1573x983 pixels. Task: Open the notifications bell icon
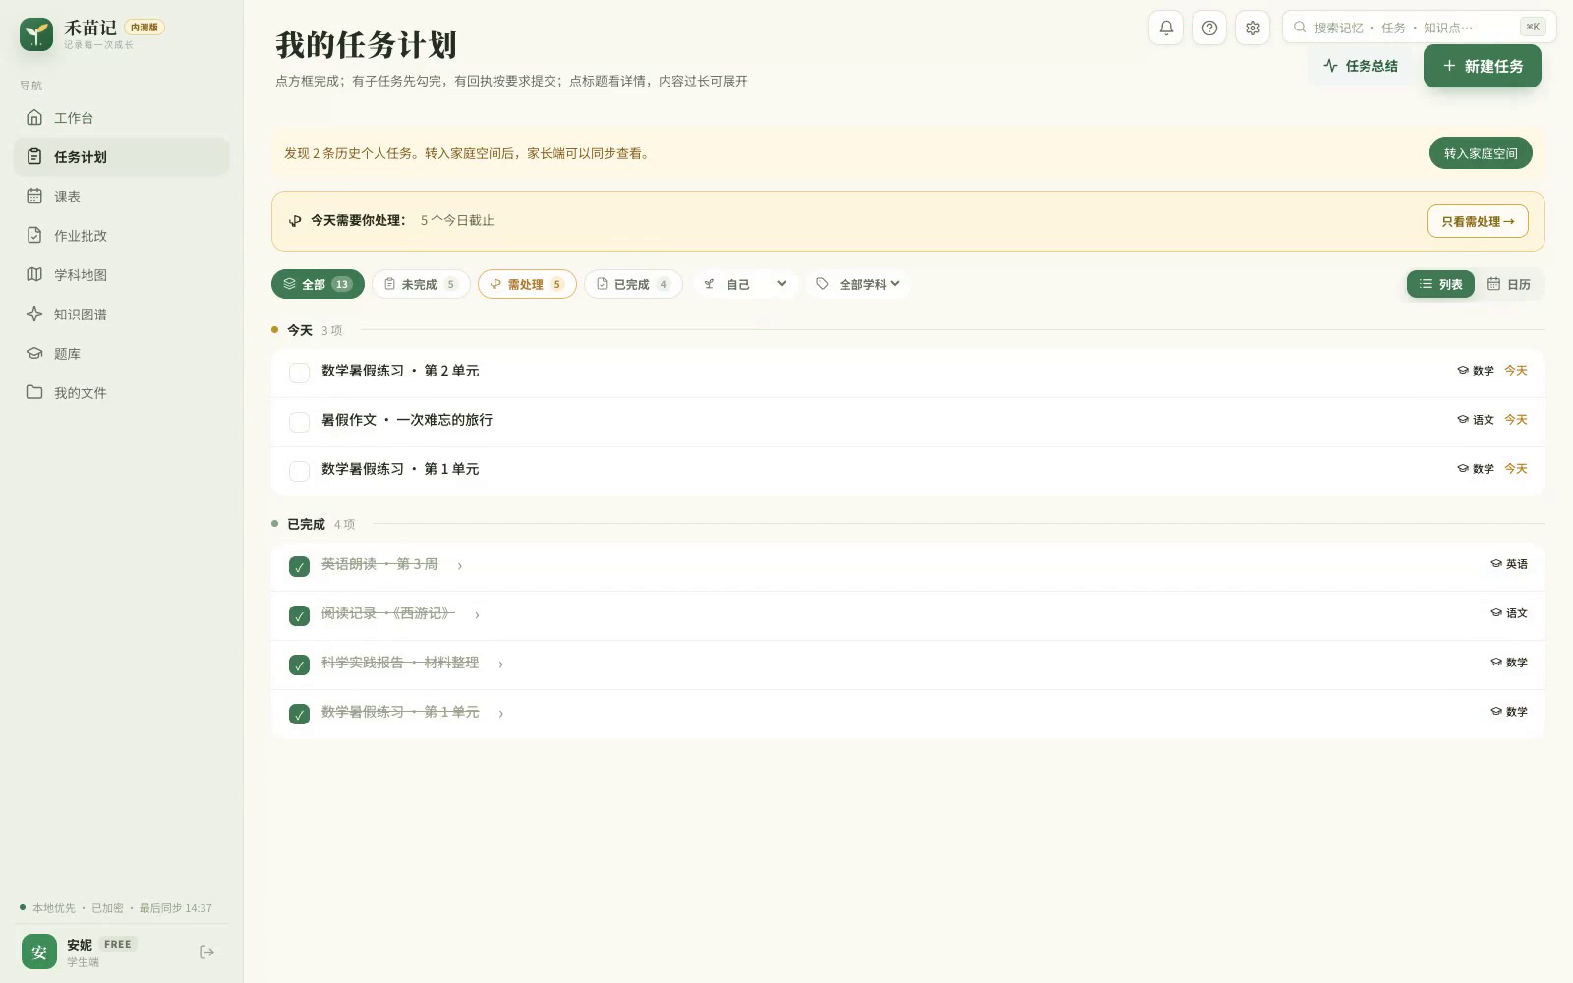point(1166,28)
